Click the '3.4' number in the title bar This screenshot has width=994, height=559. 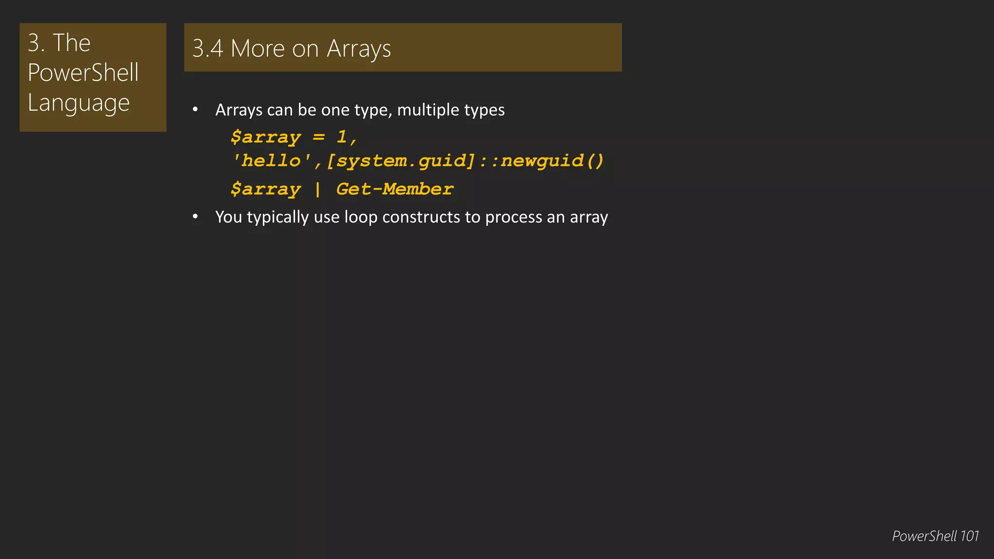[208, 49]
